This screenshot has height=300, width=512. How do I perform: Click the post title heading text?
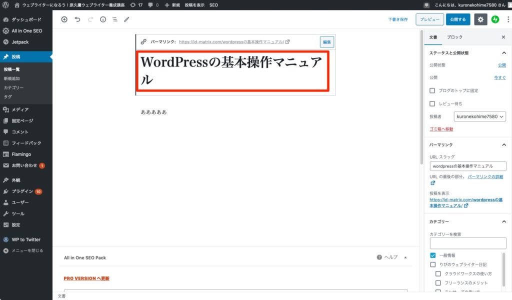231,70
